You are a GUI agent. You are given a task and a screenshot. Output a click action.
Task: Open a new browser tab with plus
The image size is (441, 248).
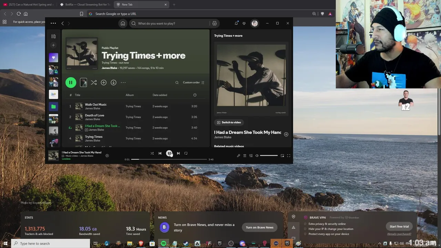174,4
